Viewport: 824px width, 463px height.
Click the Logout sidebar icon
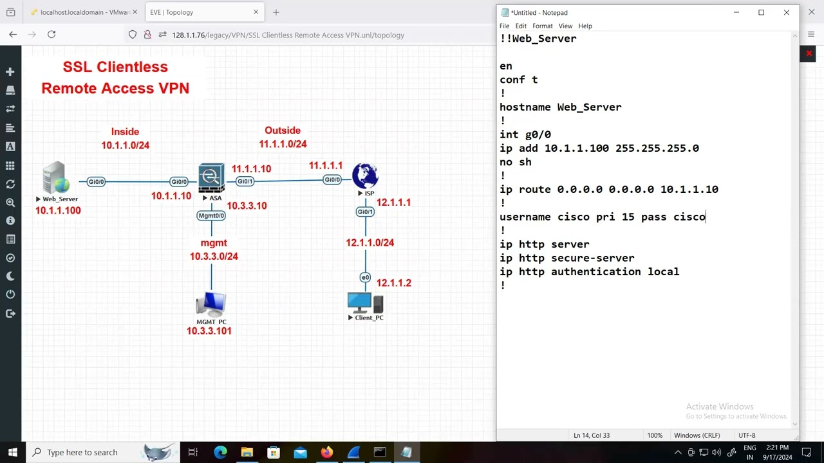click(10, 313)
